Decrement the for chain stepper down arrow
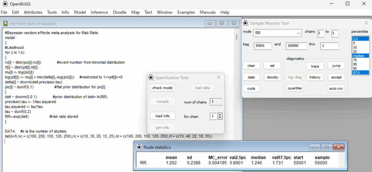 pyautogui.click(x=220, y=118)
